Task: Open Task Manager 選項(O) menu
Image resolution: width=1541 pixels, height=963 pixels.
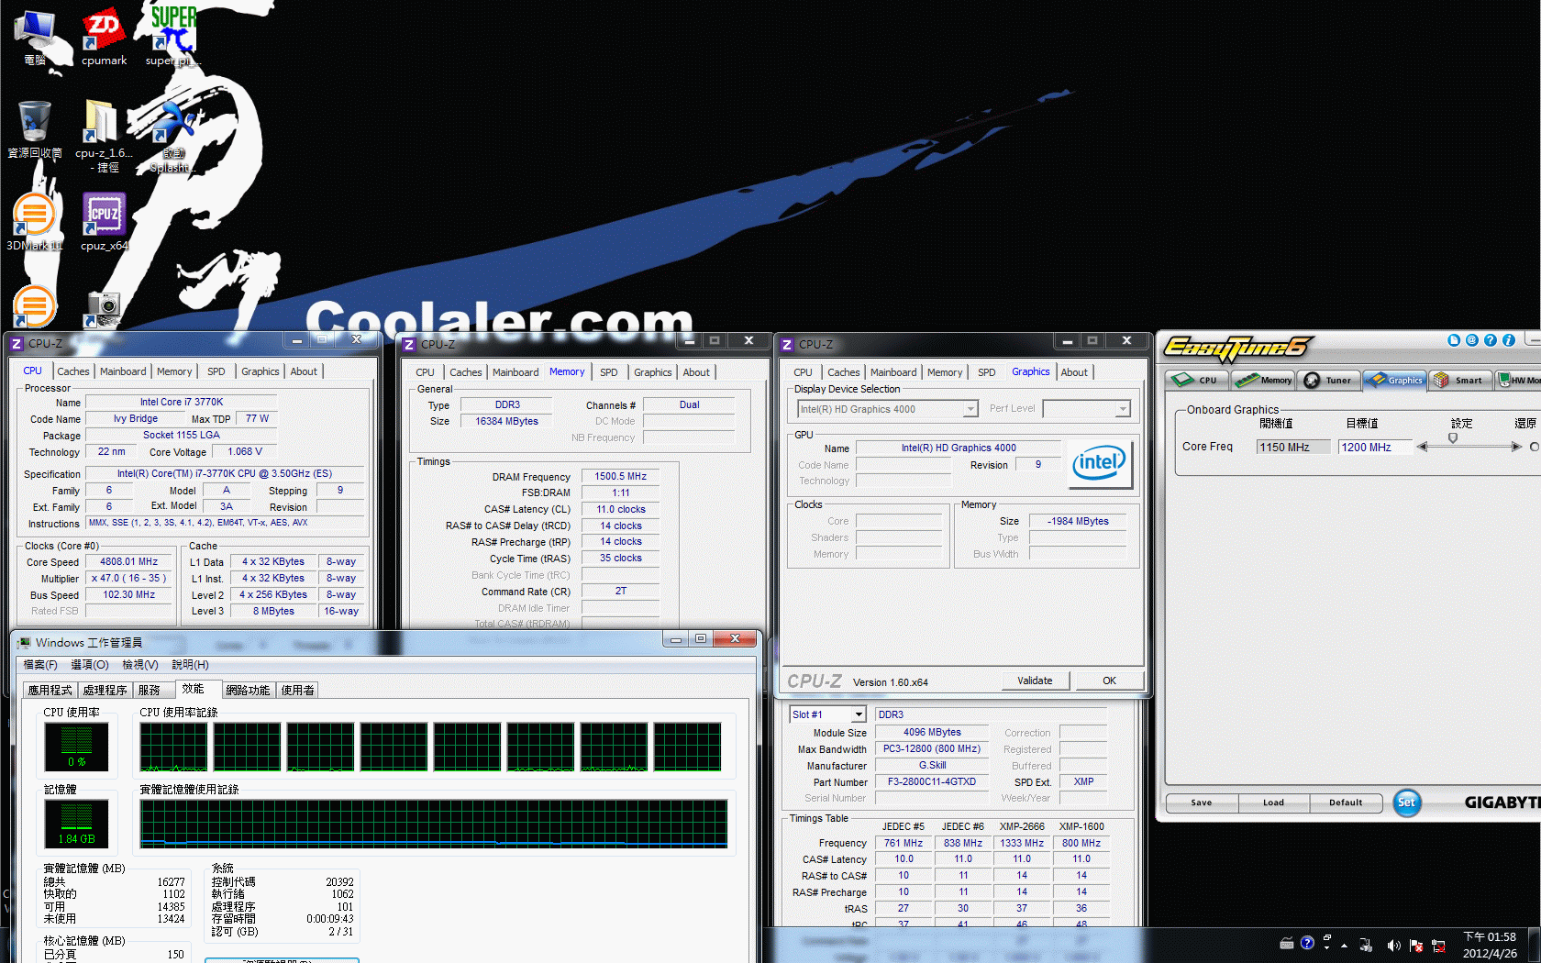Action: pos(90,665)
